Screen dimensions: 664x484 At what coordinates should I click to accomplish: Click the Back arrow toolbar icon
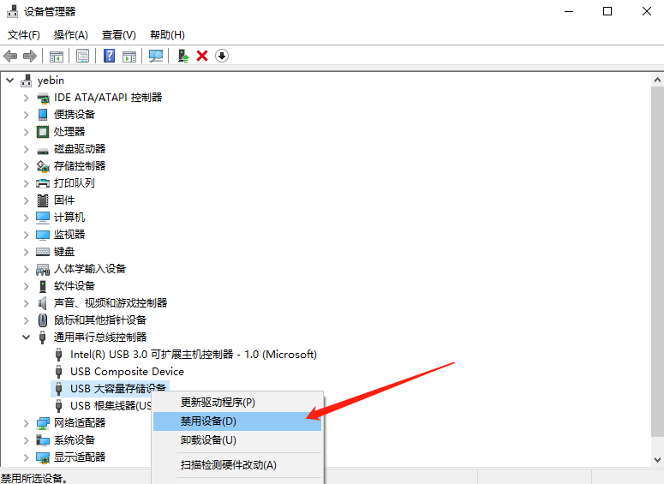point(10,56)
